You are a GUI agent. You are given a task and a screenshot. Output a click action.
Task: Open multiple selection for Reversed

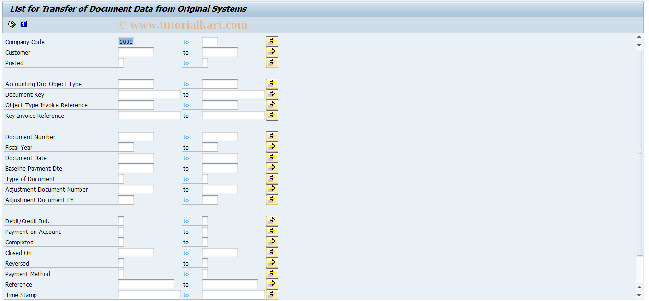point(272,263)
